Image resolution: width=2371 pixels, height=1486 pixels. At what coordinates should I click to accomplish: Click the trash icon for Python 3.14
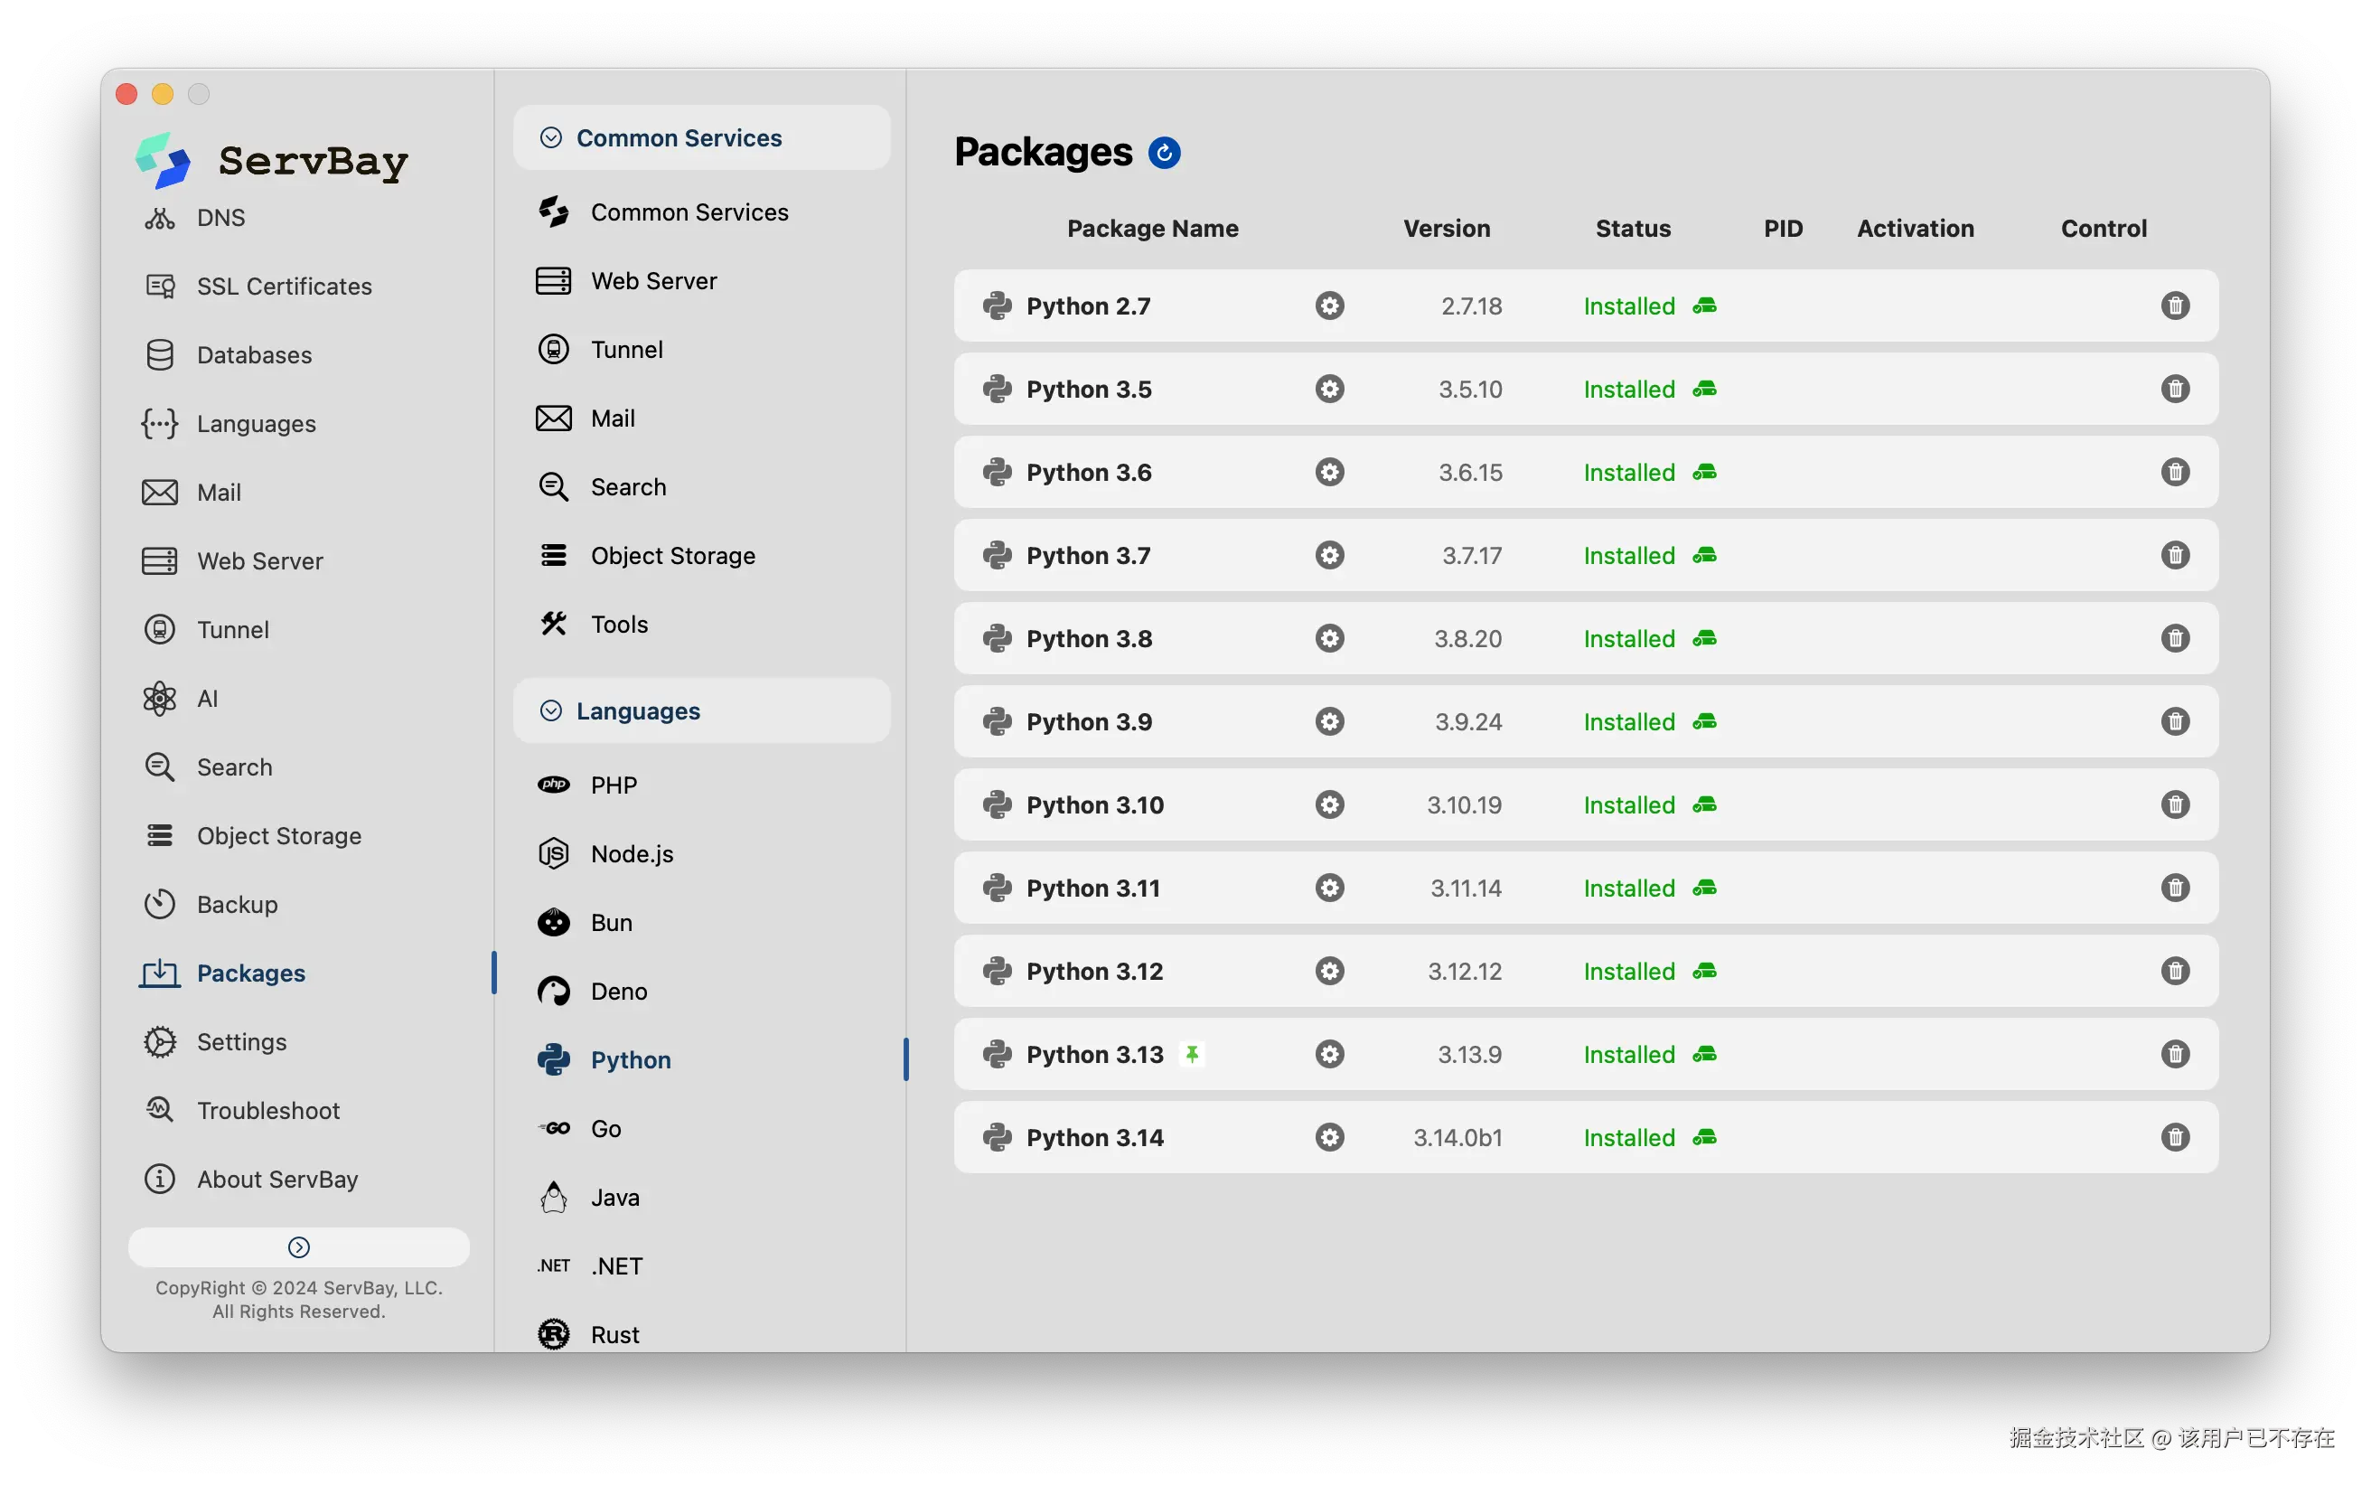click(x=2175, y=1137)
